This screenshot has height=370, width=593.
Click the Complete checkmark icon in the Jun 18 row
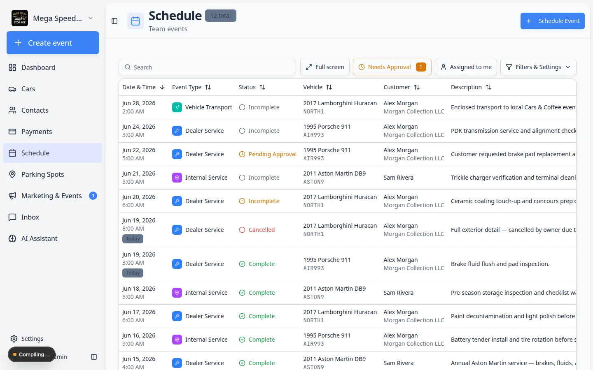(x=242, y=293)
